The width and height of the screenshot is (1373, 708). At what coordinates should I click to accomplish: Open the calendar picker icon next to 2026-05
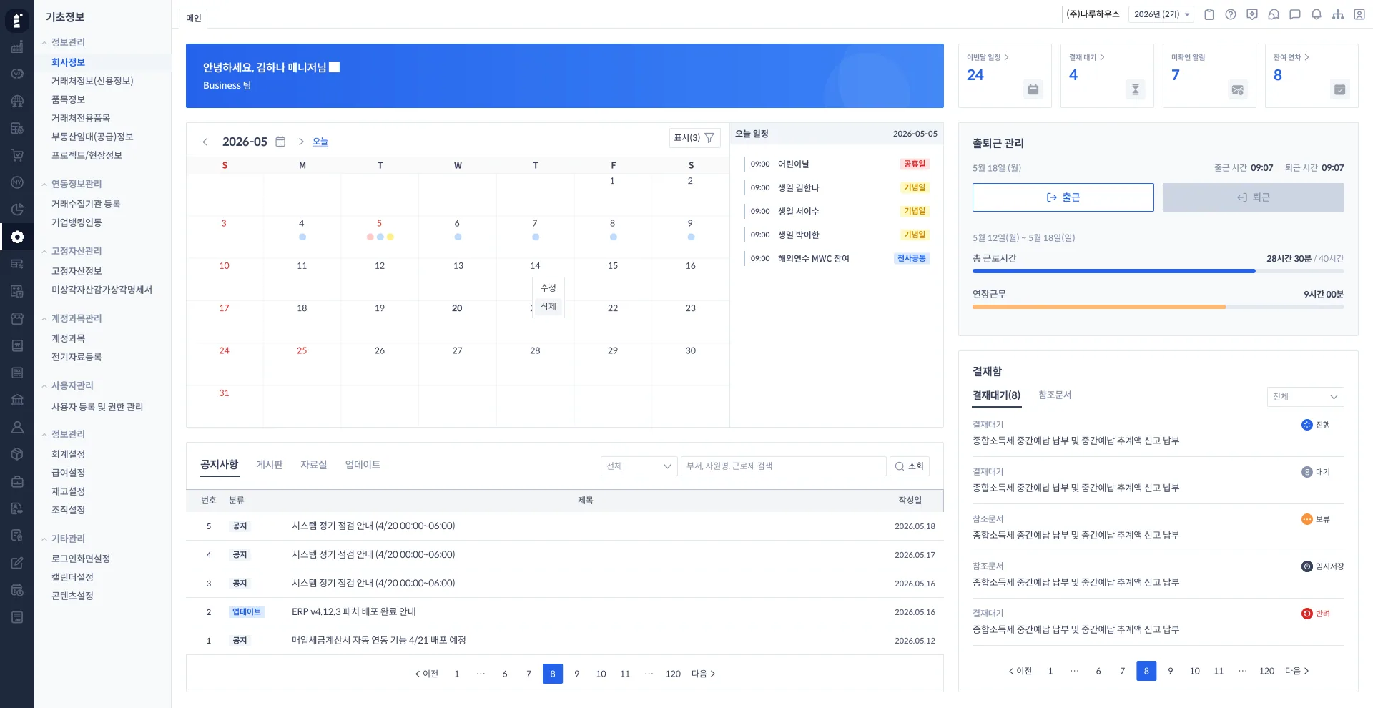coord(280,142)
